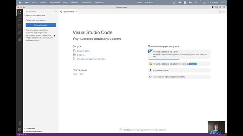Open the 'Начало работы с VS Code' walkthrough
Screen dimensions: 243x136
coord(179,54)
